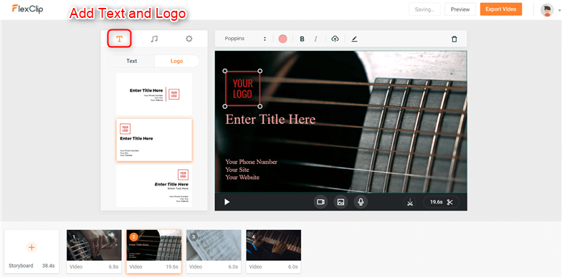
Task: Click the add image icon
Action: (x=341, y=202)
